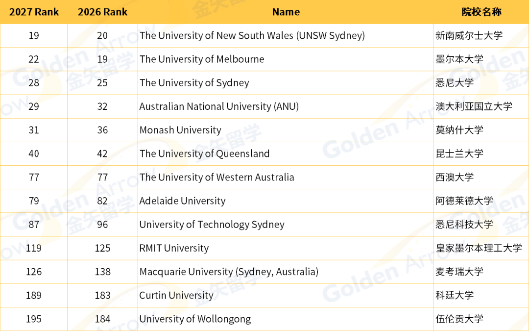Select the RMIT University name cell
This screenshot has height=331, width=529.
pyautogui.click(x=286, y=248)
